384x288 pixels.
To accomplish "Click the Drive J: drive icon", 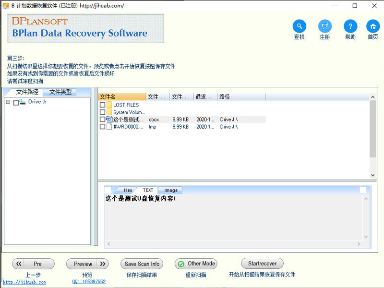I will (22, 102).
